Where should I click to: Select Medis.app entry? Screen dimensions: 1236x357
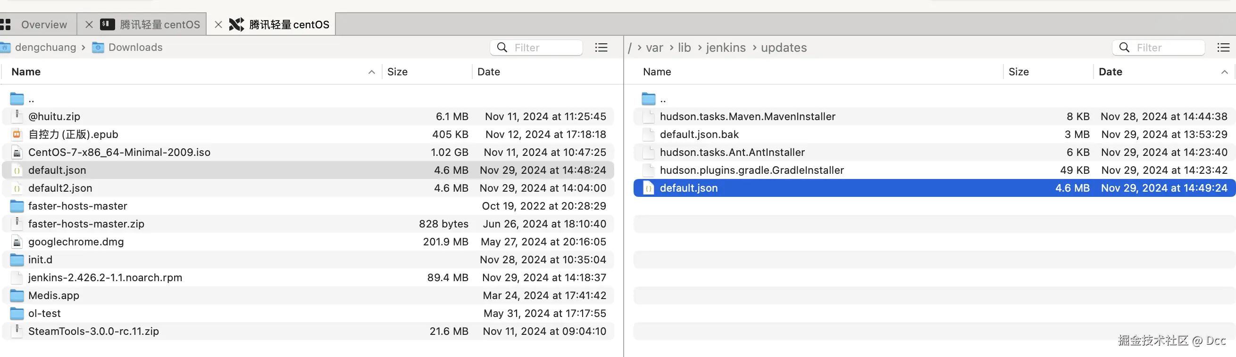(308, 296)
